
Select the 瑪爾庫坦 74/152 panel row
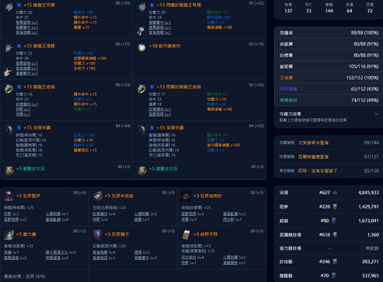(329, 100)
